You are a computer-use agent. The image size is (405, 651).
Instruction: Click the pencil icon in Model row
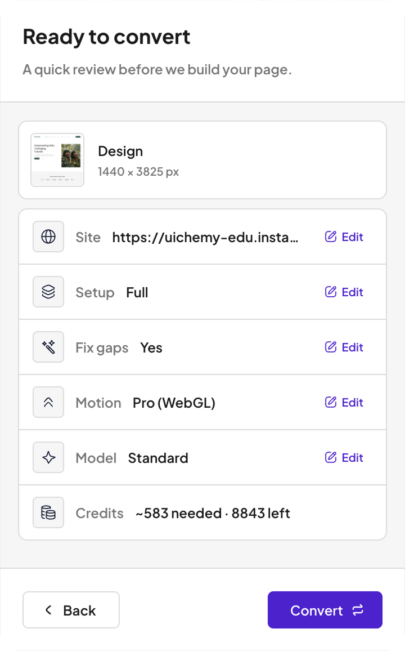click(x=330, y=457)
